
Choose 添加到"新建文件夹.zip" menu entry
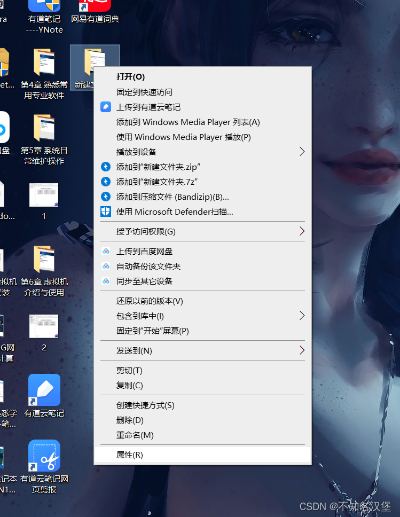point(202,167)
